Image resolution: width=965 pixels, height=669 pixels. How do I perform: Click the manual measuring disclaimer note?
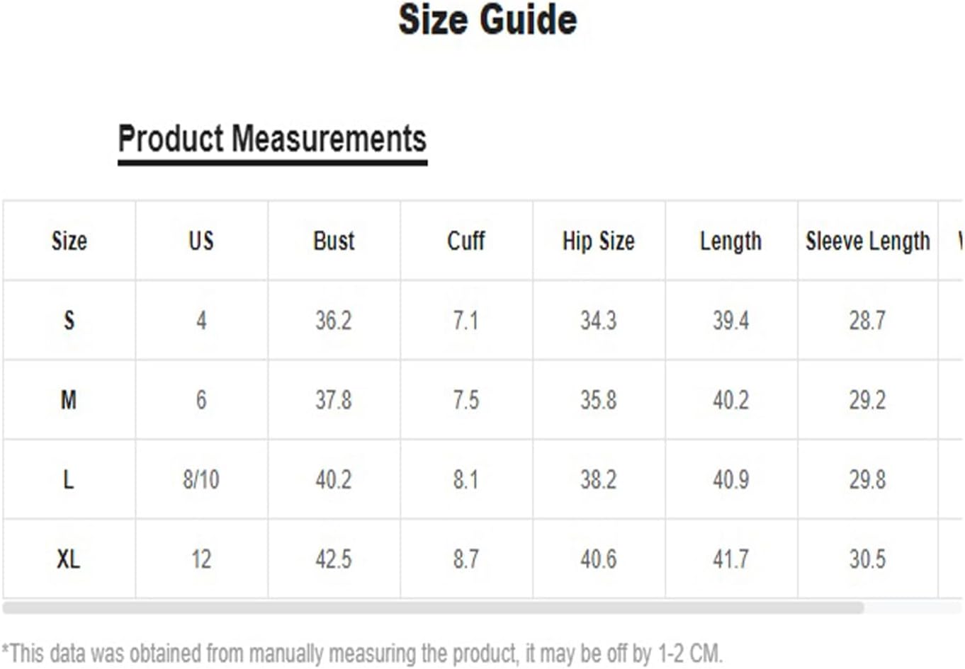point(362,653)
